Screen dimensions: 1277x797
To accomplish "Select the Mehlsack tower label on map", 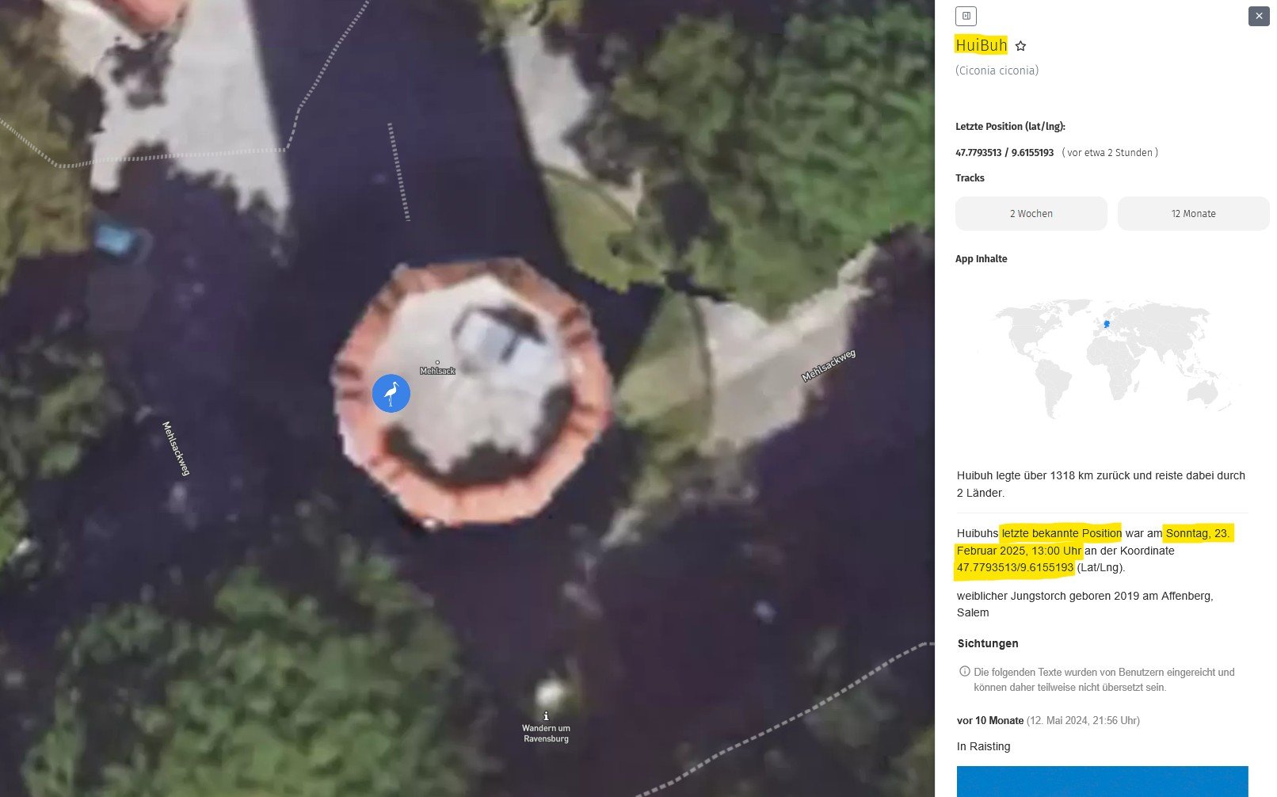I will tap(437, 370).
